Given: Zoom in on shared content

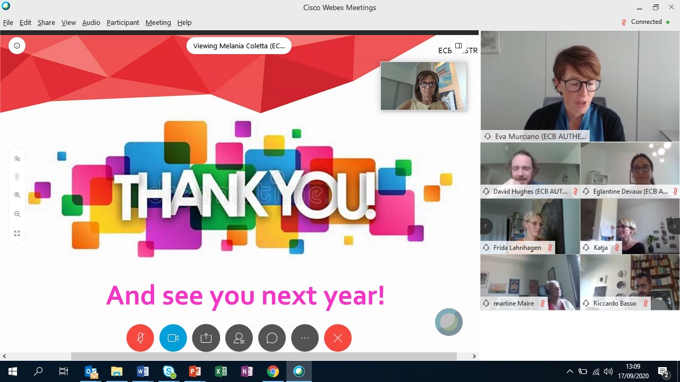Looking at the screenshot, I should 17,195.
